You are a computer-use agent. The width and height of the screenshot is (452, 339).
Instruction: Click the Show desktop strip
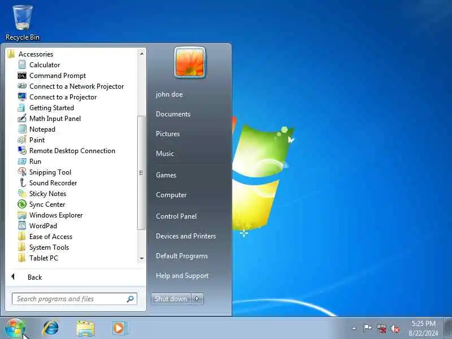pyautogui.click(x=448, y=328)
